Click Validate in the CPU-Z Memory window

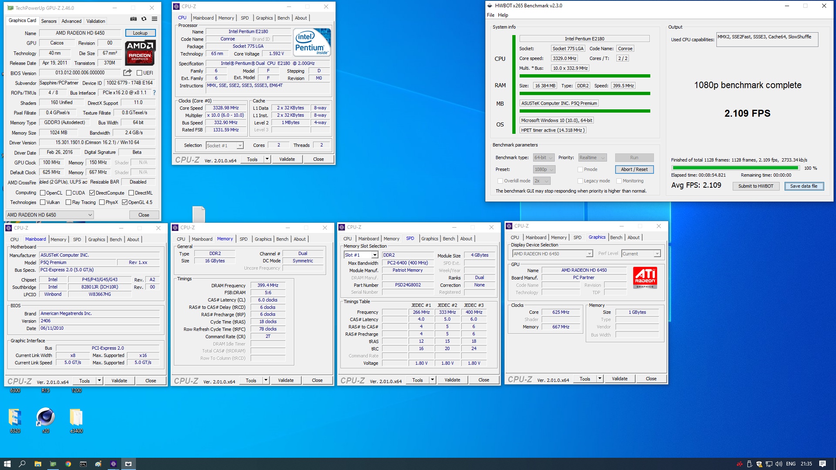286,380
